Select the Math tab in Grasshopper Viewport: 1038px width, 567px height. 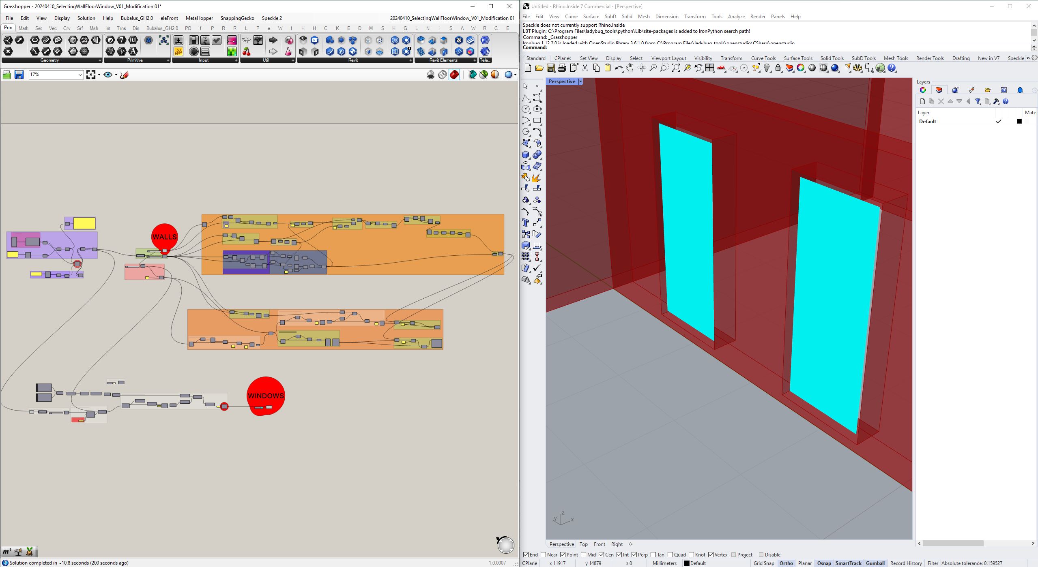point(24,28)
